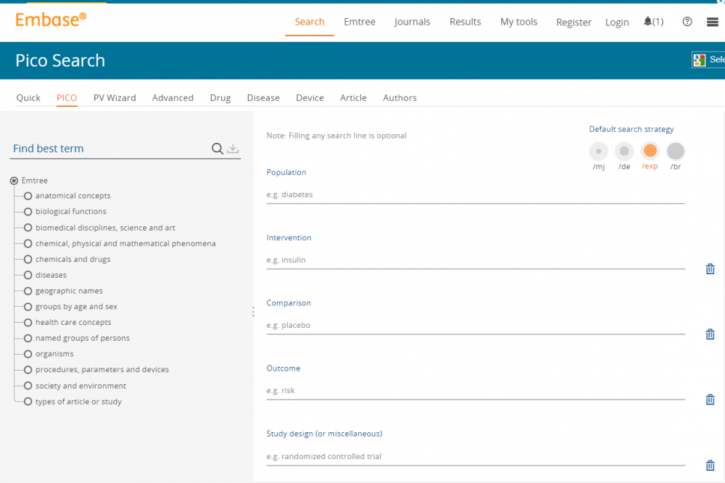Click the Select language translate icon

(x=699, y=59)
